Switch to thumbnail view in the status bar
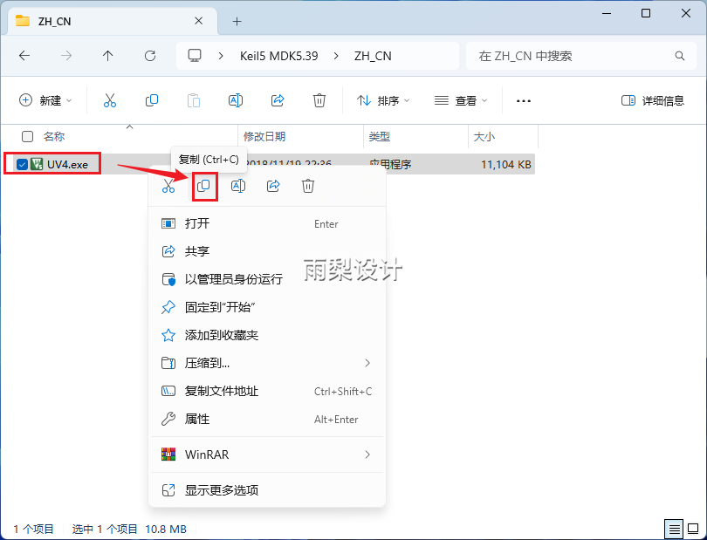707x540 pixels. [x=694, y=529]
